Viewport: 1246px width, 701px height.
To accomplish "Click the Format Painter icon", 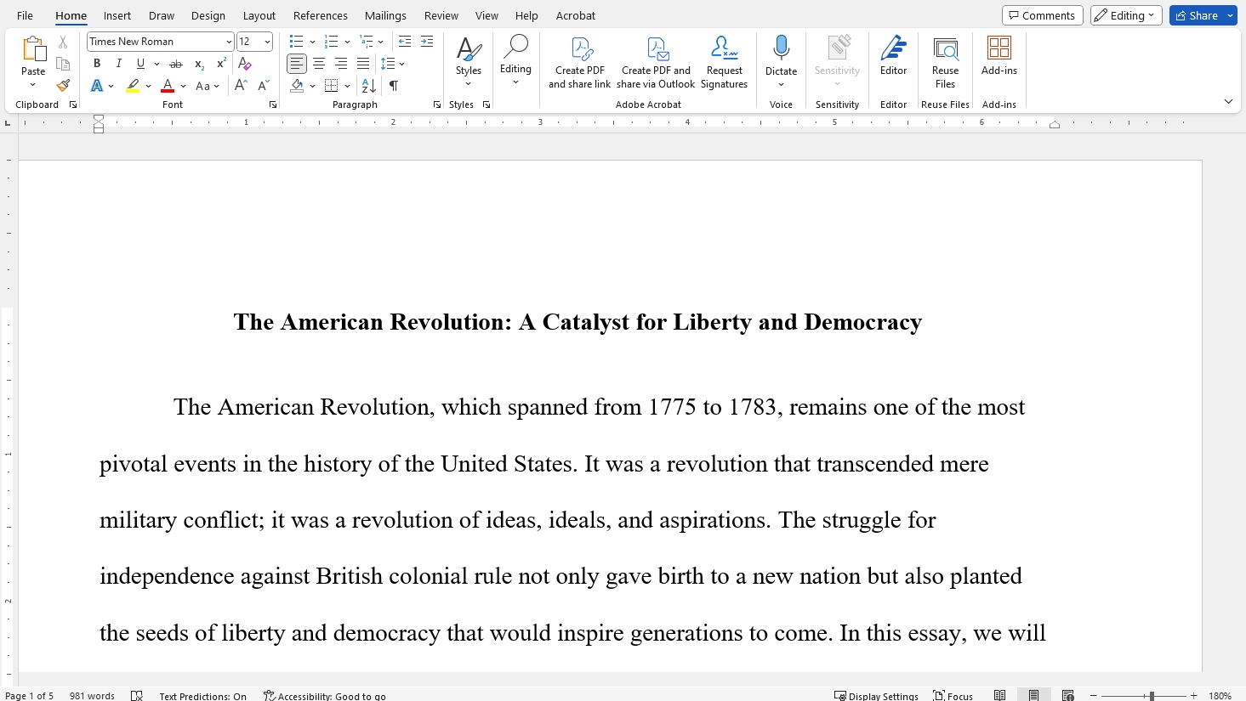I will pyautogui.click(x=63, y=86).
